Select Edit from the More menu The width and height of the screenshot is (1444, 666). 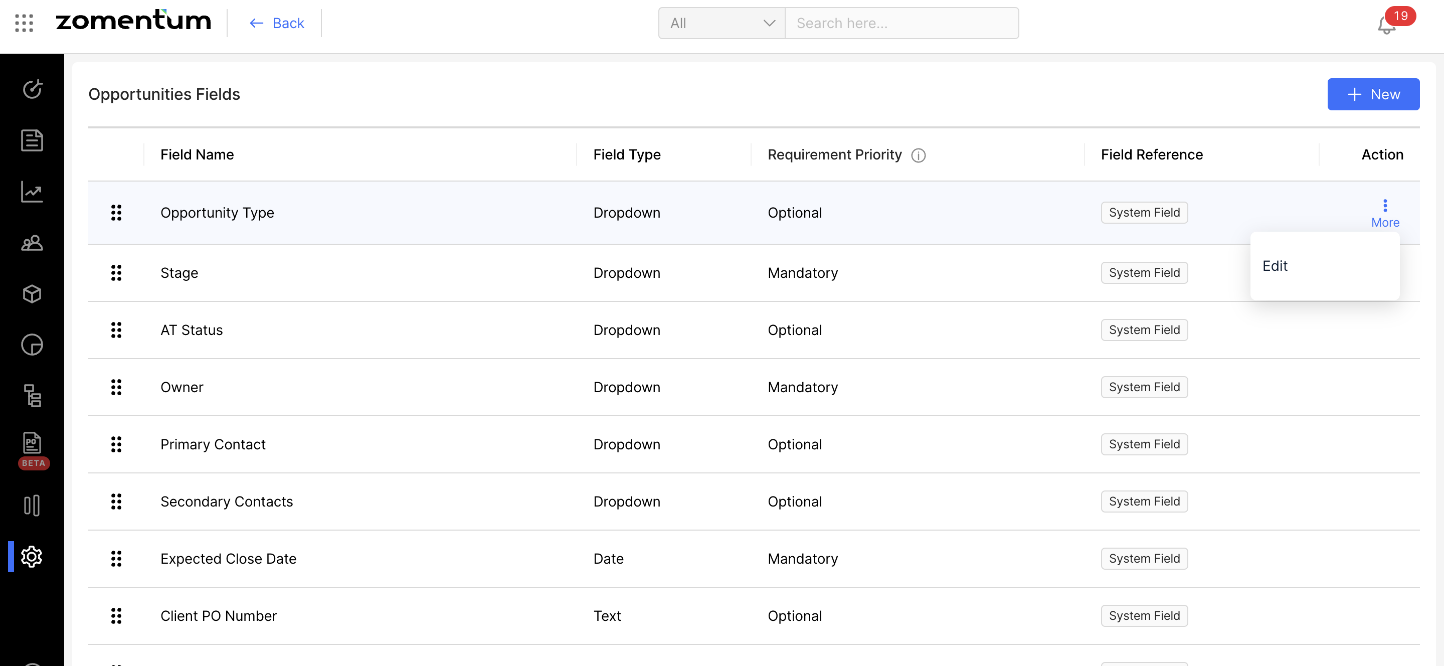[x=1275, y=266]
